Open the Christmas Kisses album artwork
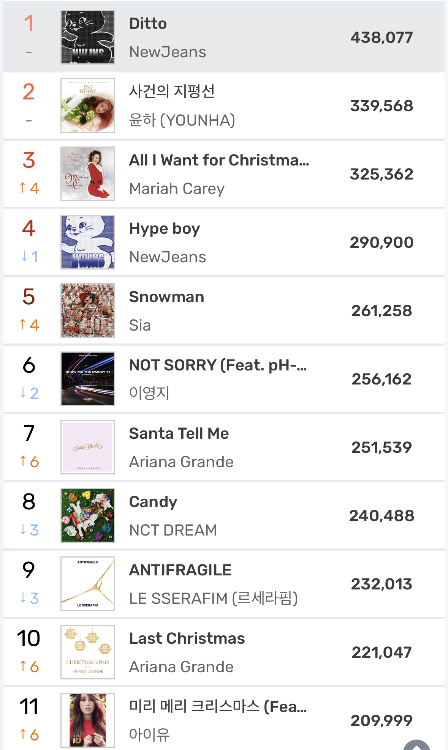 pyautogui.click(x=88, y=652)
